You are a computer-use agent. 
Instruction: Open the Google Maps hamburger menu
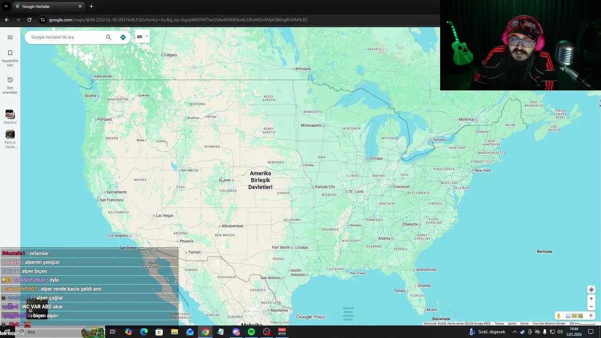(10, 37)
